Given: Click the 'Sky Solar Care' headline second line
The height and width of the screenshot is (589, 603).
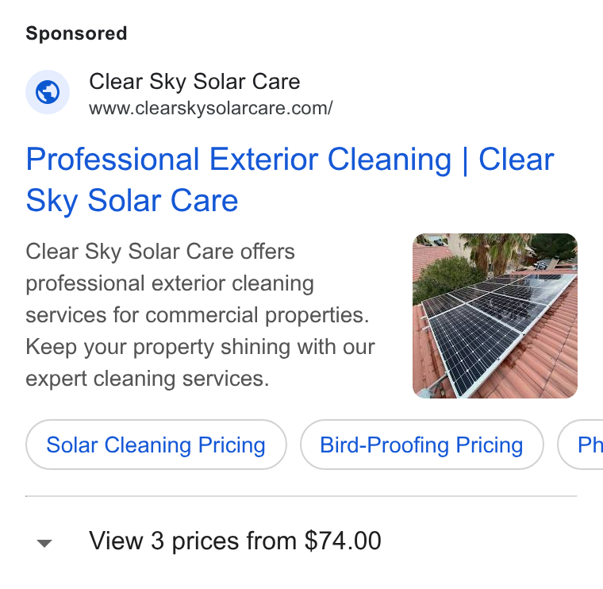Looking at the screenshot, I should click(132, 201).
